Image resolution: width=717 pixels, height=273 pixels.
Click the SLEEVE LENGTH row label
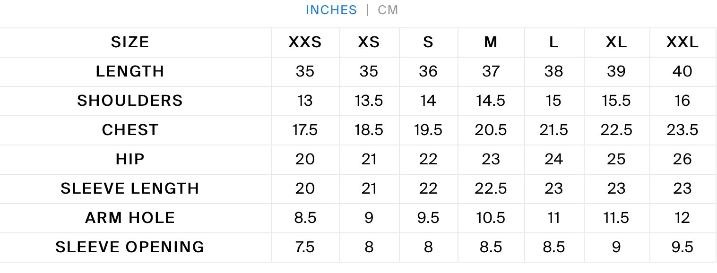click(x=130, y=189)
